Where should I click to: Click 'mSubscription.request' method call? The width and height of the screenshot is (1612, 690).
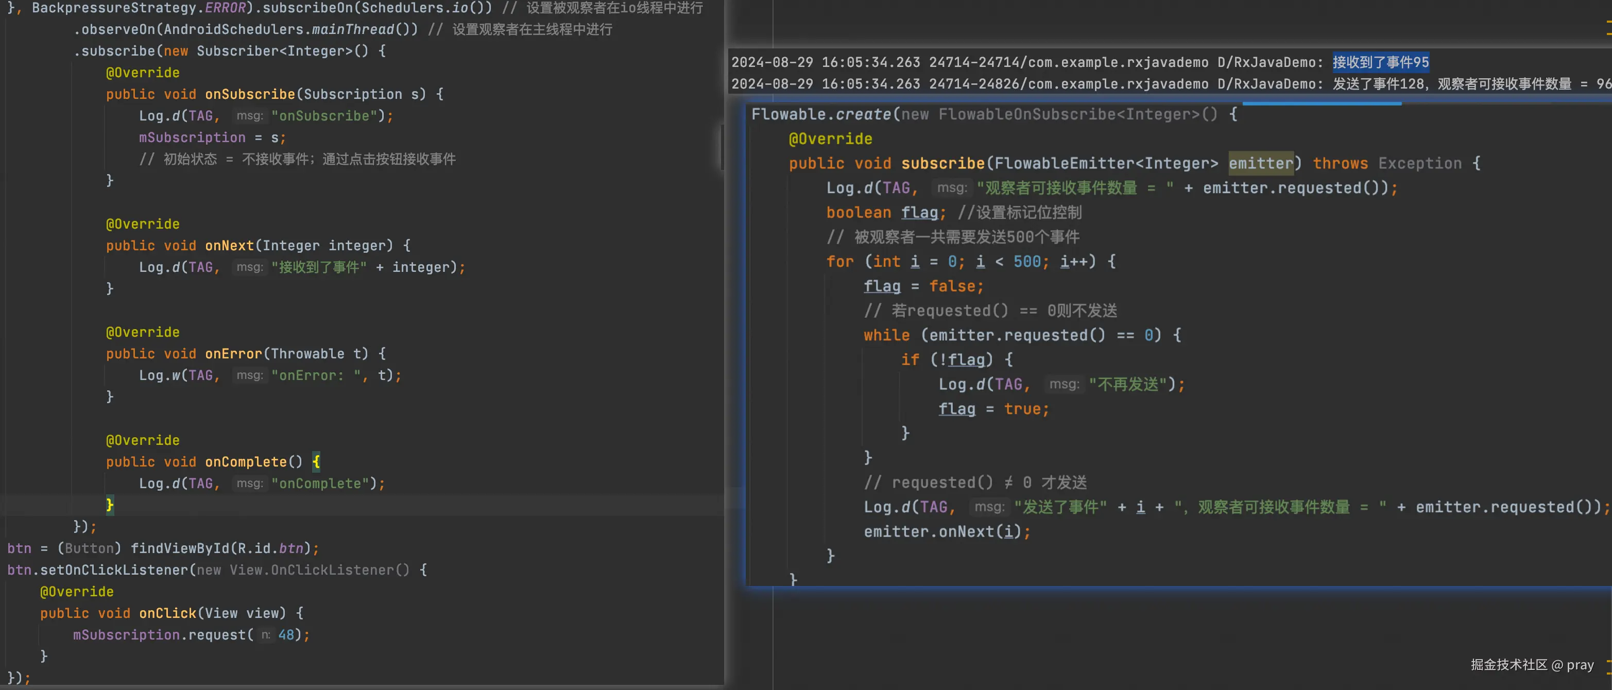[161, 635]
